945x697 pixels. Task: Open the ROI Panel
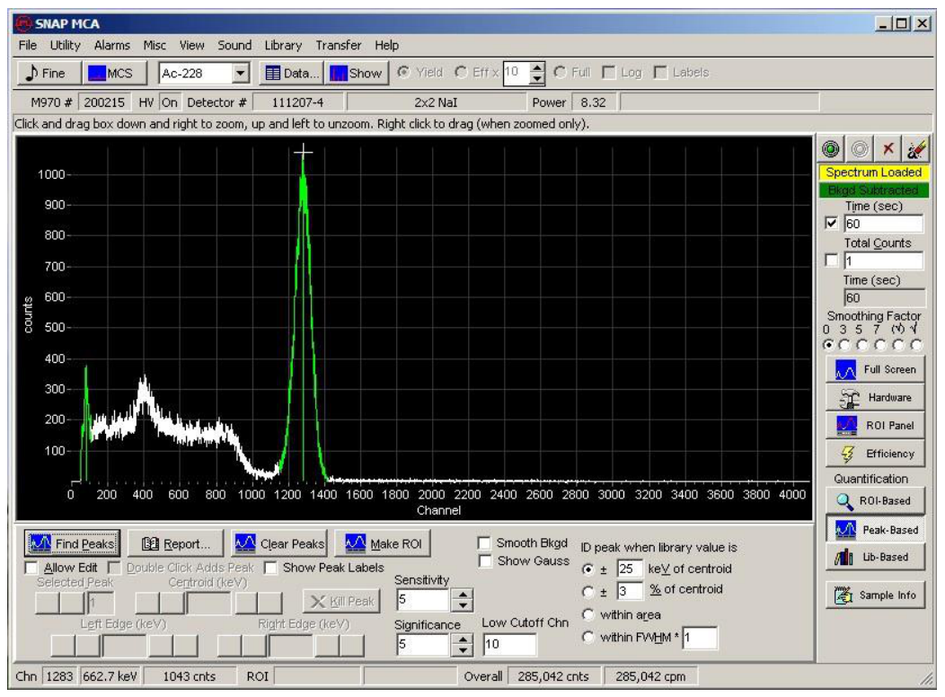coord(875,426)
